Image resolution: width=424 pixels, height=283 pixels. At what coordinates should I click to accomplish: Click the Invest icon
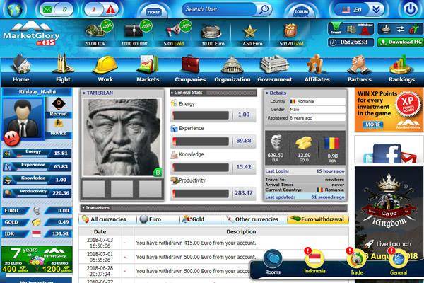tap(336, 29)
